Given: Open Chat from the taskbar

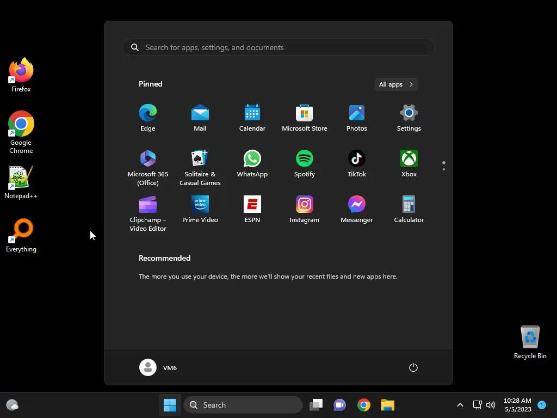Looking at the screenshot, I should (339, 405).
